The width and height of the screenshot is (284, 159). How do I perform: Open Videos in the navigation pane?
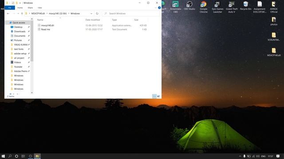17,62
